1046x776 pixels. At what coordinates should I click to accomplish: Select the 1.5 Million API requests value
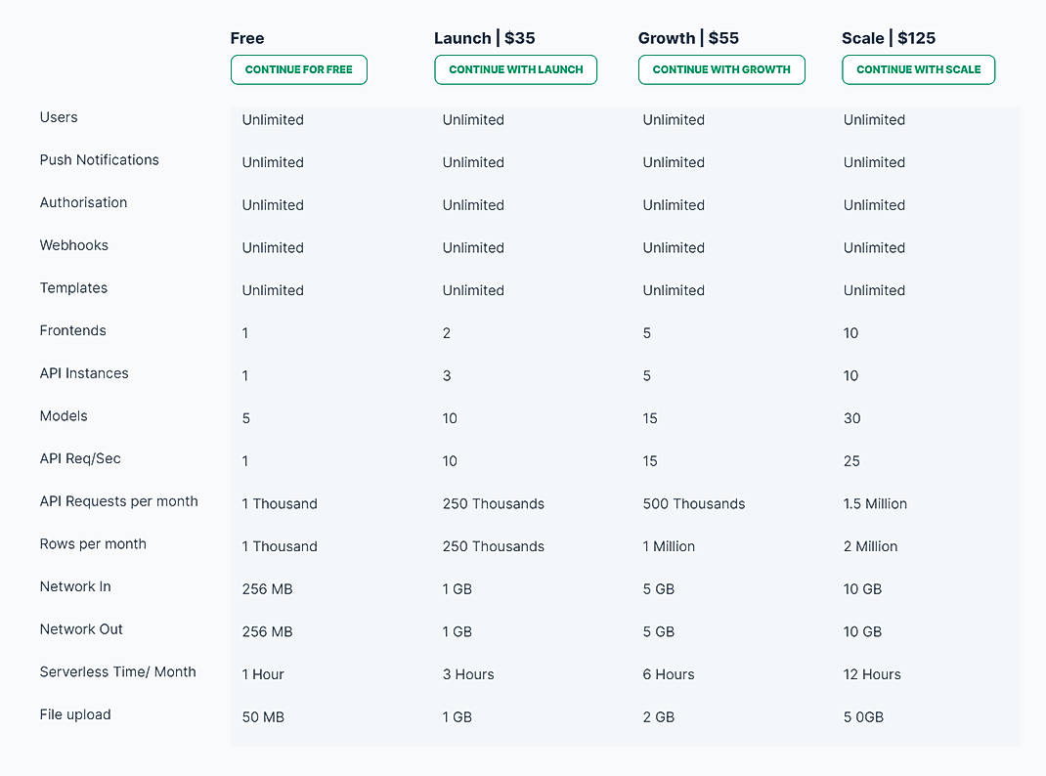875,503
